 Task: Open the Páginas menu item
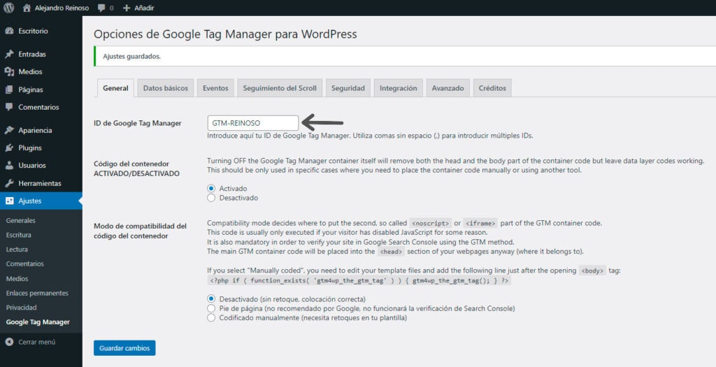[x=31, y=89]
